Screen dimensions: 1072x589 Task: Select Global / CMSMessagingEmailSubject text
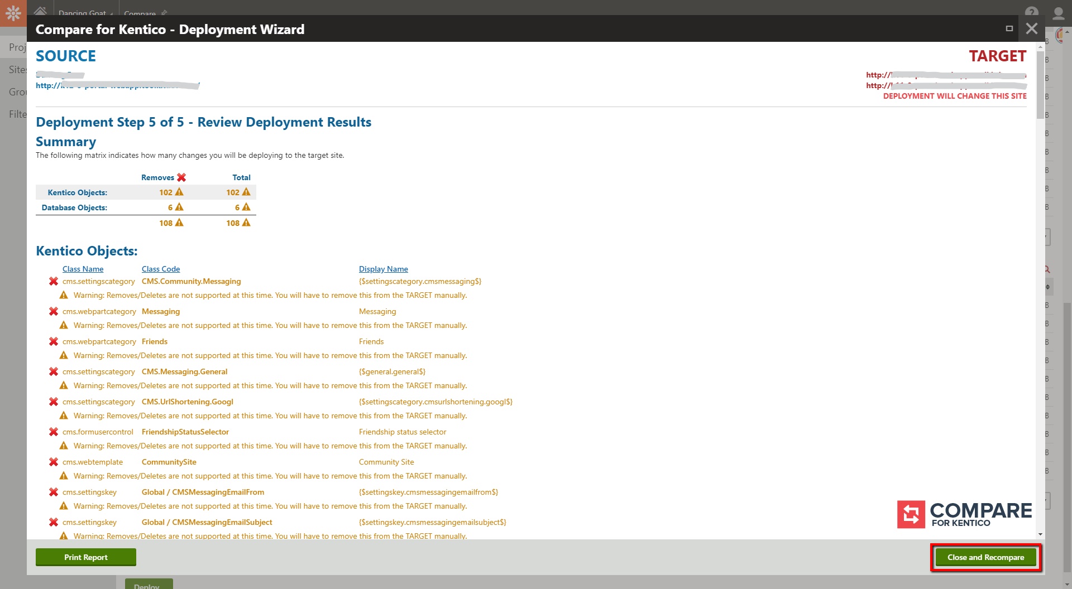click(207, 522)
